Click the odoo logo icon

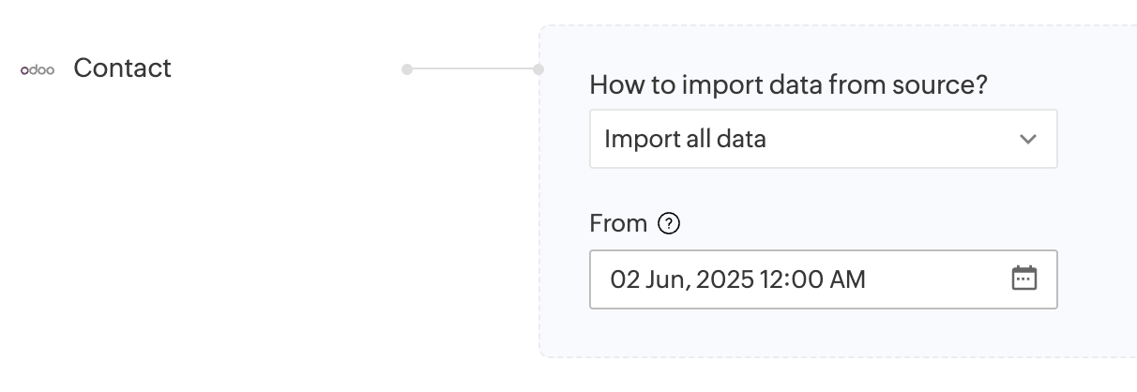(x=38, y=69)
